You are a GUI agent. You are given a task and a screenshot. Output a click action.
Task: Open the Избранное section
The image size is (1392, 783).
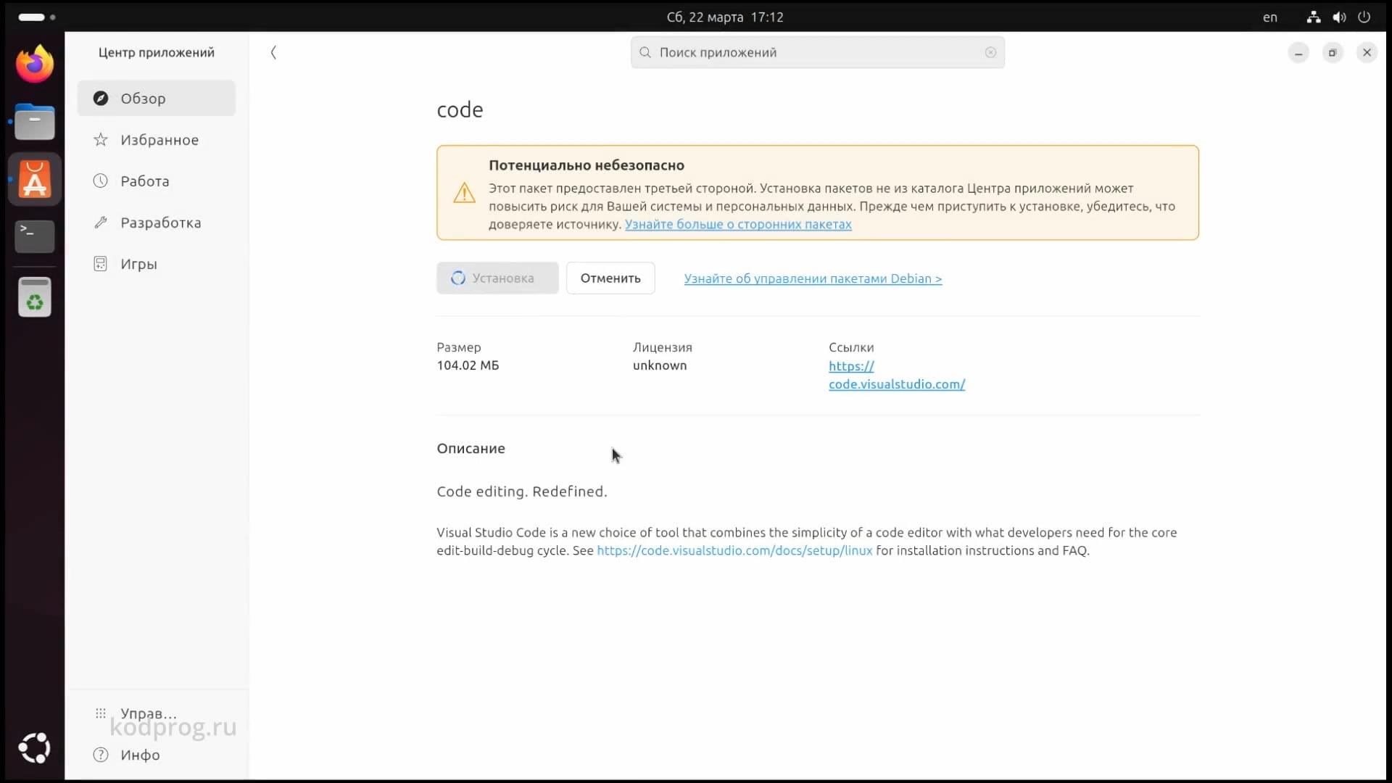point(157,140)
